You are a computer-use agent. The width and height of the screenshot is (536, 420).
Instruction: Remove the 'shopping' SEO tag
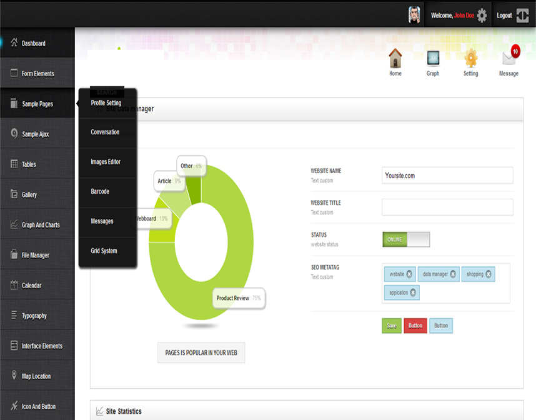[489, 274]
